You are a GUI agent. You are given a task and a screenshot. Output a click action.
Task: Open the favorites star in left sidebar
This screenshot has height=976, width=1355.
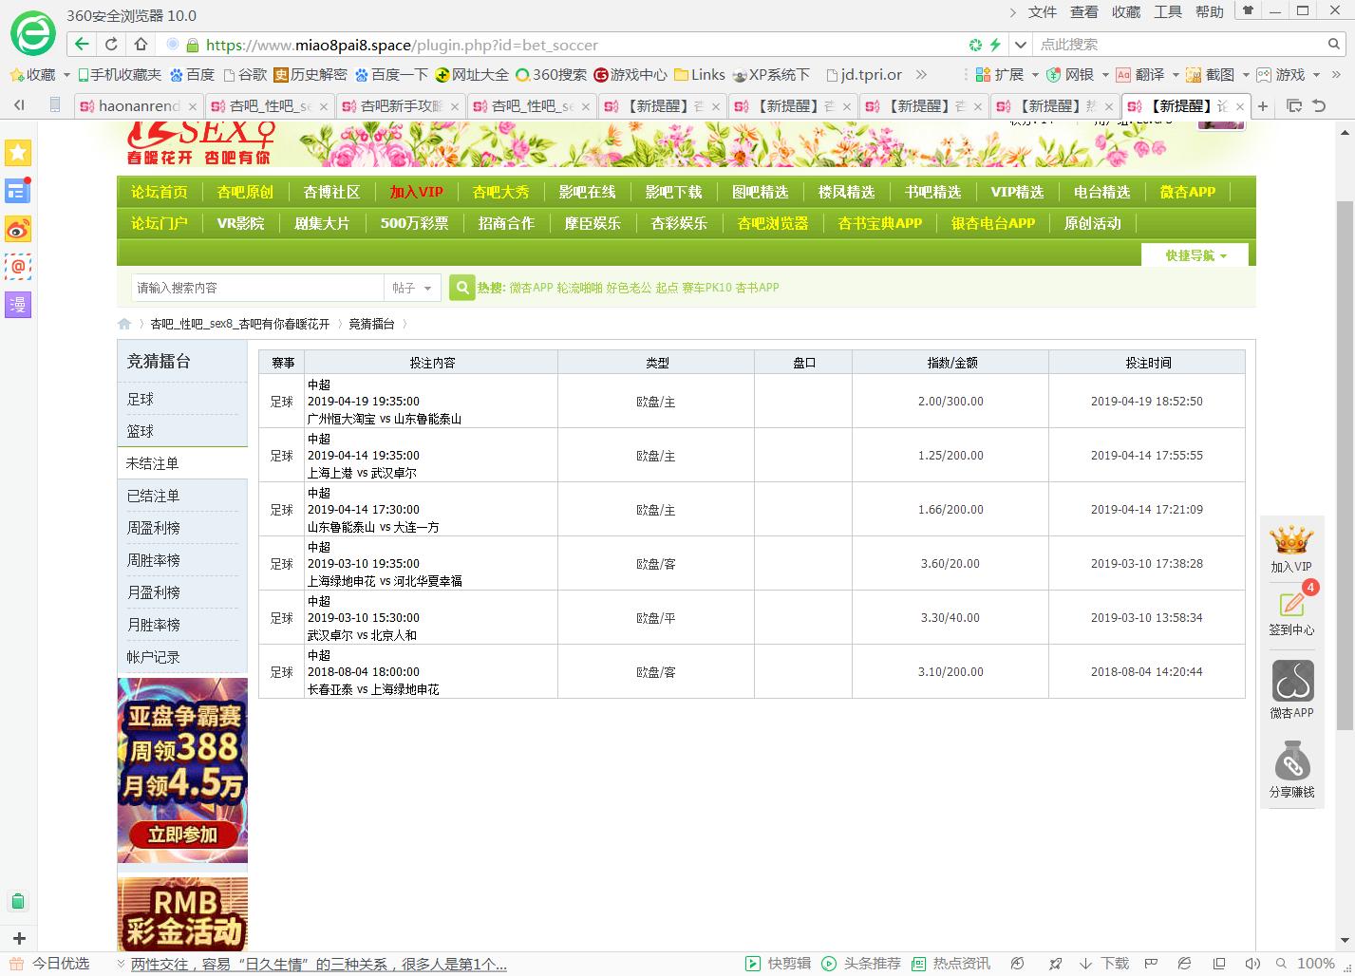[18, 153]
